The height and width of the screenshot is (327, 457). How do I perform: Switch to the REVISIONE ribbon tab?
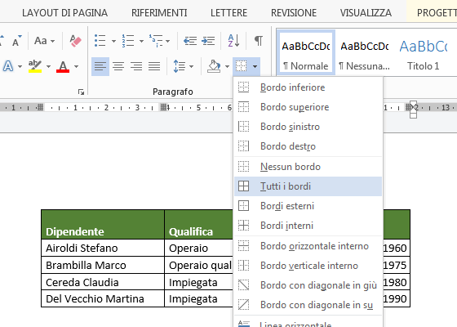click(x=294, y=13)
